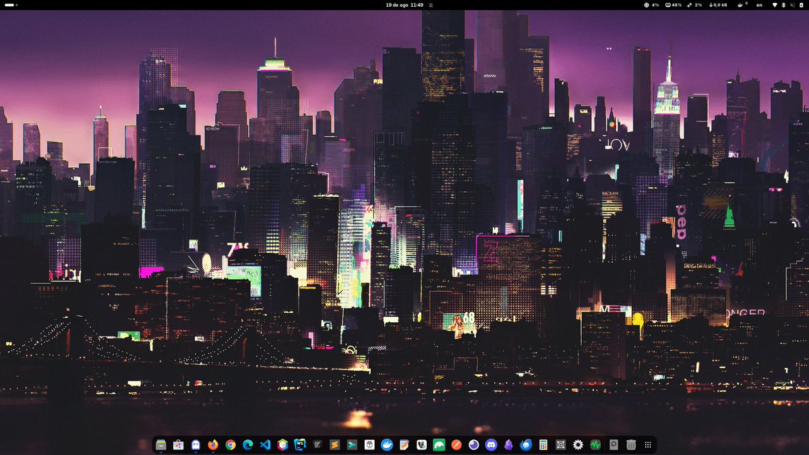
Task: Launch Docker Desktop from the dock
Action: tap(387, 445)
